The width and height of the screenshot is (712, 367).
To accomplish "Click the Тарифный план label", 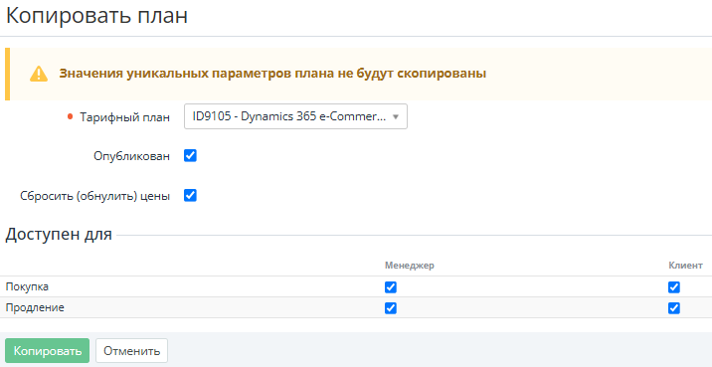I will [125, 117].
